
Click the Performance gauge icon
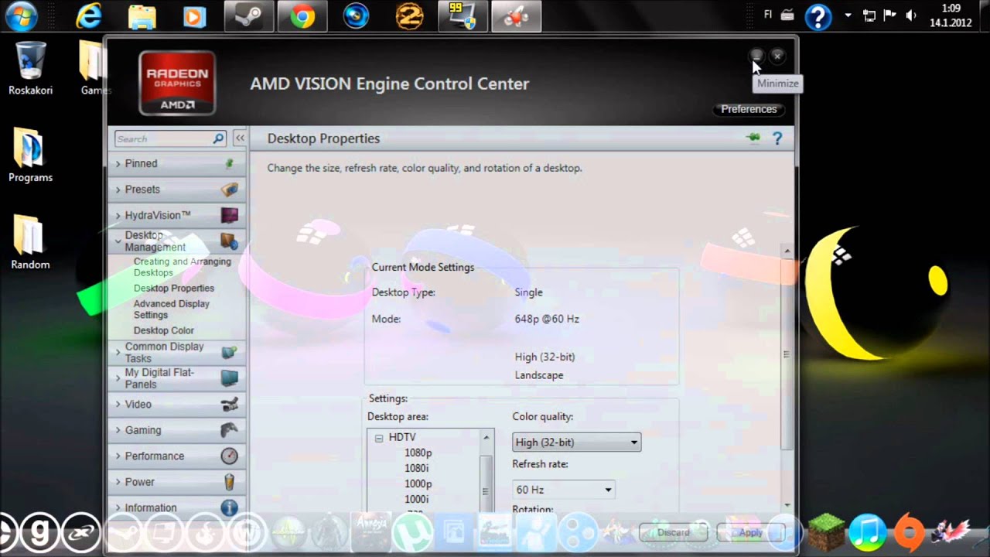click(x=229, y=456)
